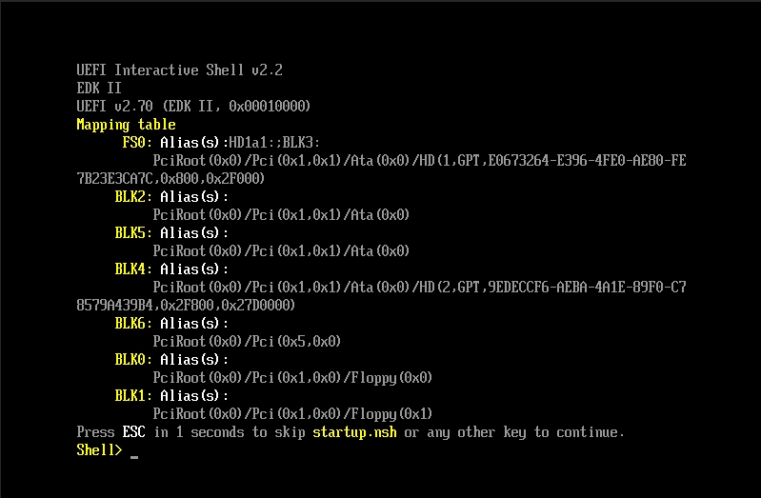The width and height of the screenshot is (761, 498).
Task: Click the blinking cursor after Shell>
Action: coord(134,457)
